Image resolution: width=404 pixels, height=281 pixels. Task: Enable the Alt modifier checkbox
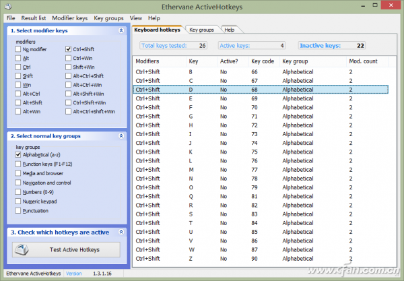(18, 59)
